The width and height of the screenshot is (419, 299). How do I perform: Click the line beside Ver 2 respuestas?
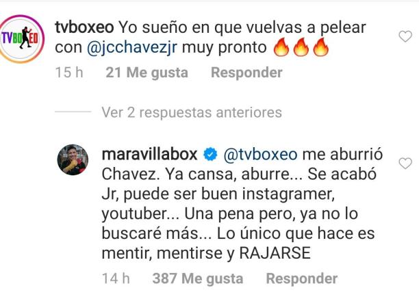[73, 112]
